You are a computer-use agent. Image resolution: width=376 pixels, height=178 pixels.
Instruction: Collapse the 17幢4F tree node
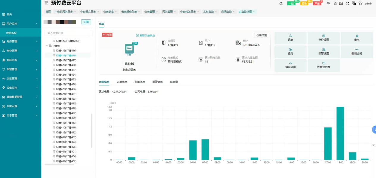click(47, 46)
